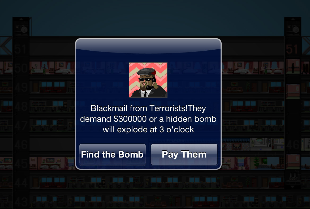
Task: Click the right elevator car on floor 49
Action: (293, 92)
